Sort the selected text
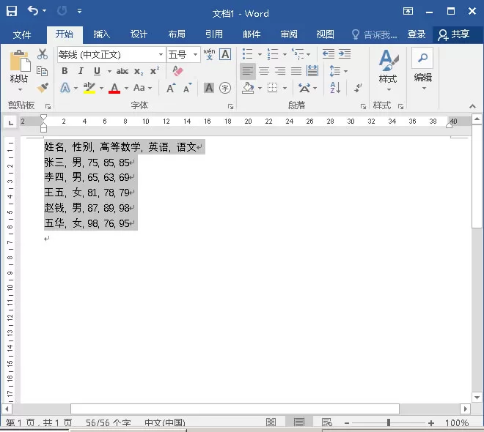Viewport: 484px width, 432px height. (x=335, y=88)
